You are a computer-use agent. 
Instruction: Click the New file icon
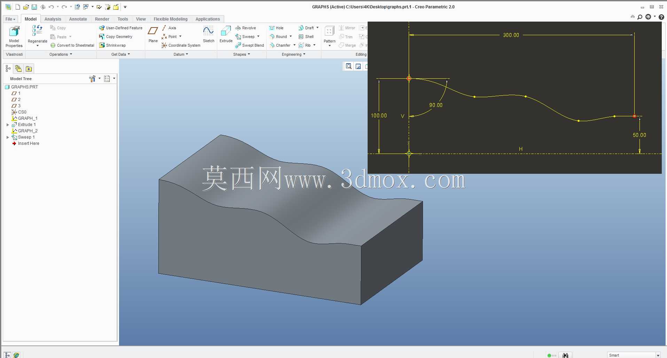pyautogui.click(x=18, y=7)
